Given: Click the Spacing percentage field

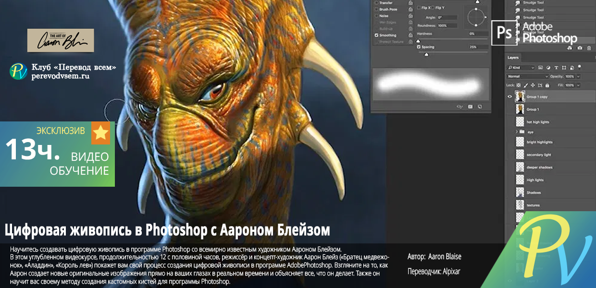Looking at the screenshot, I should tap(478, 47).
